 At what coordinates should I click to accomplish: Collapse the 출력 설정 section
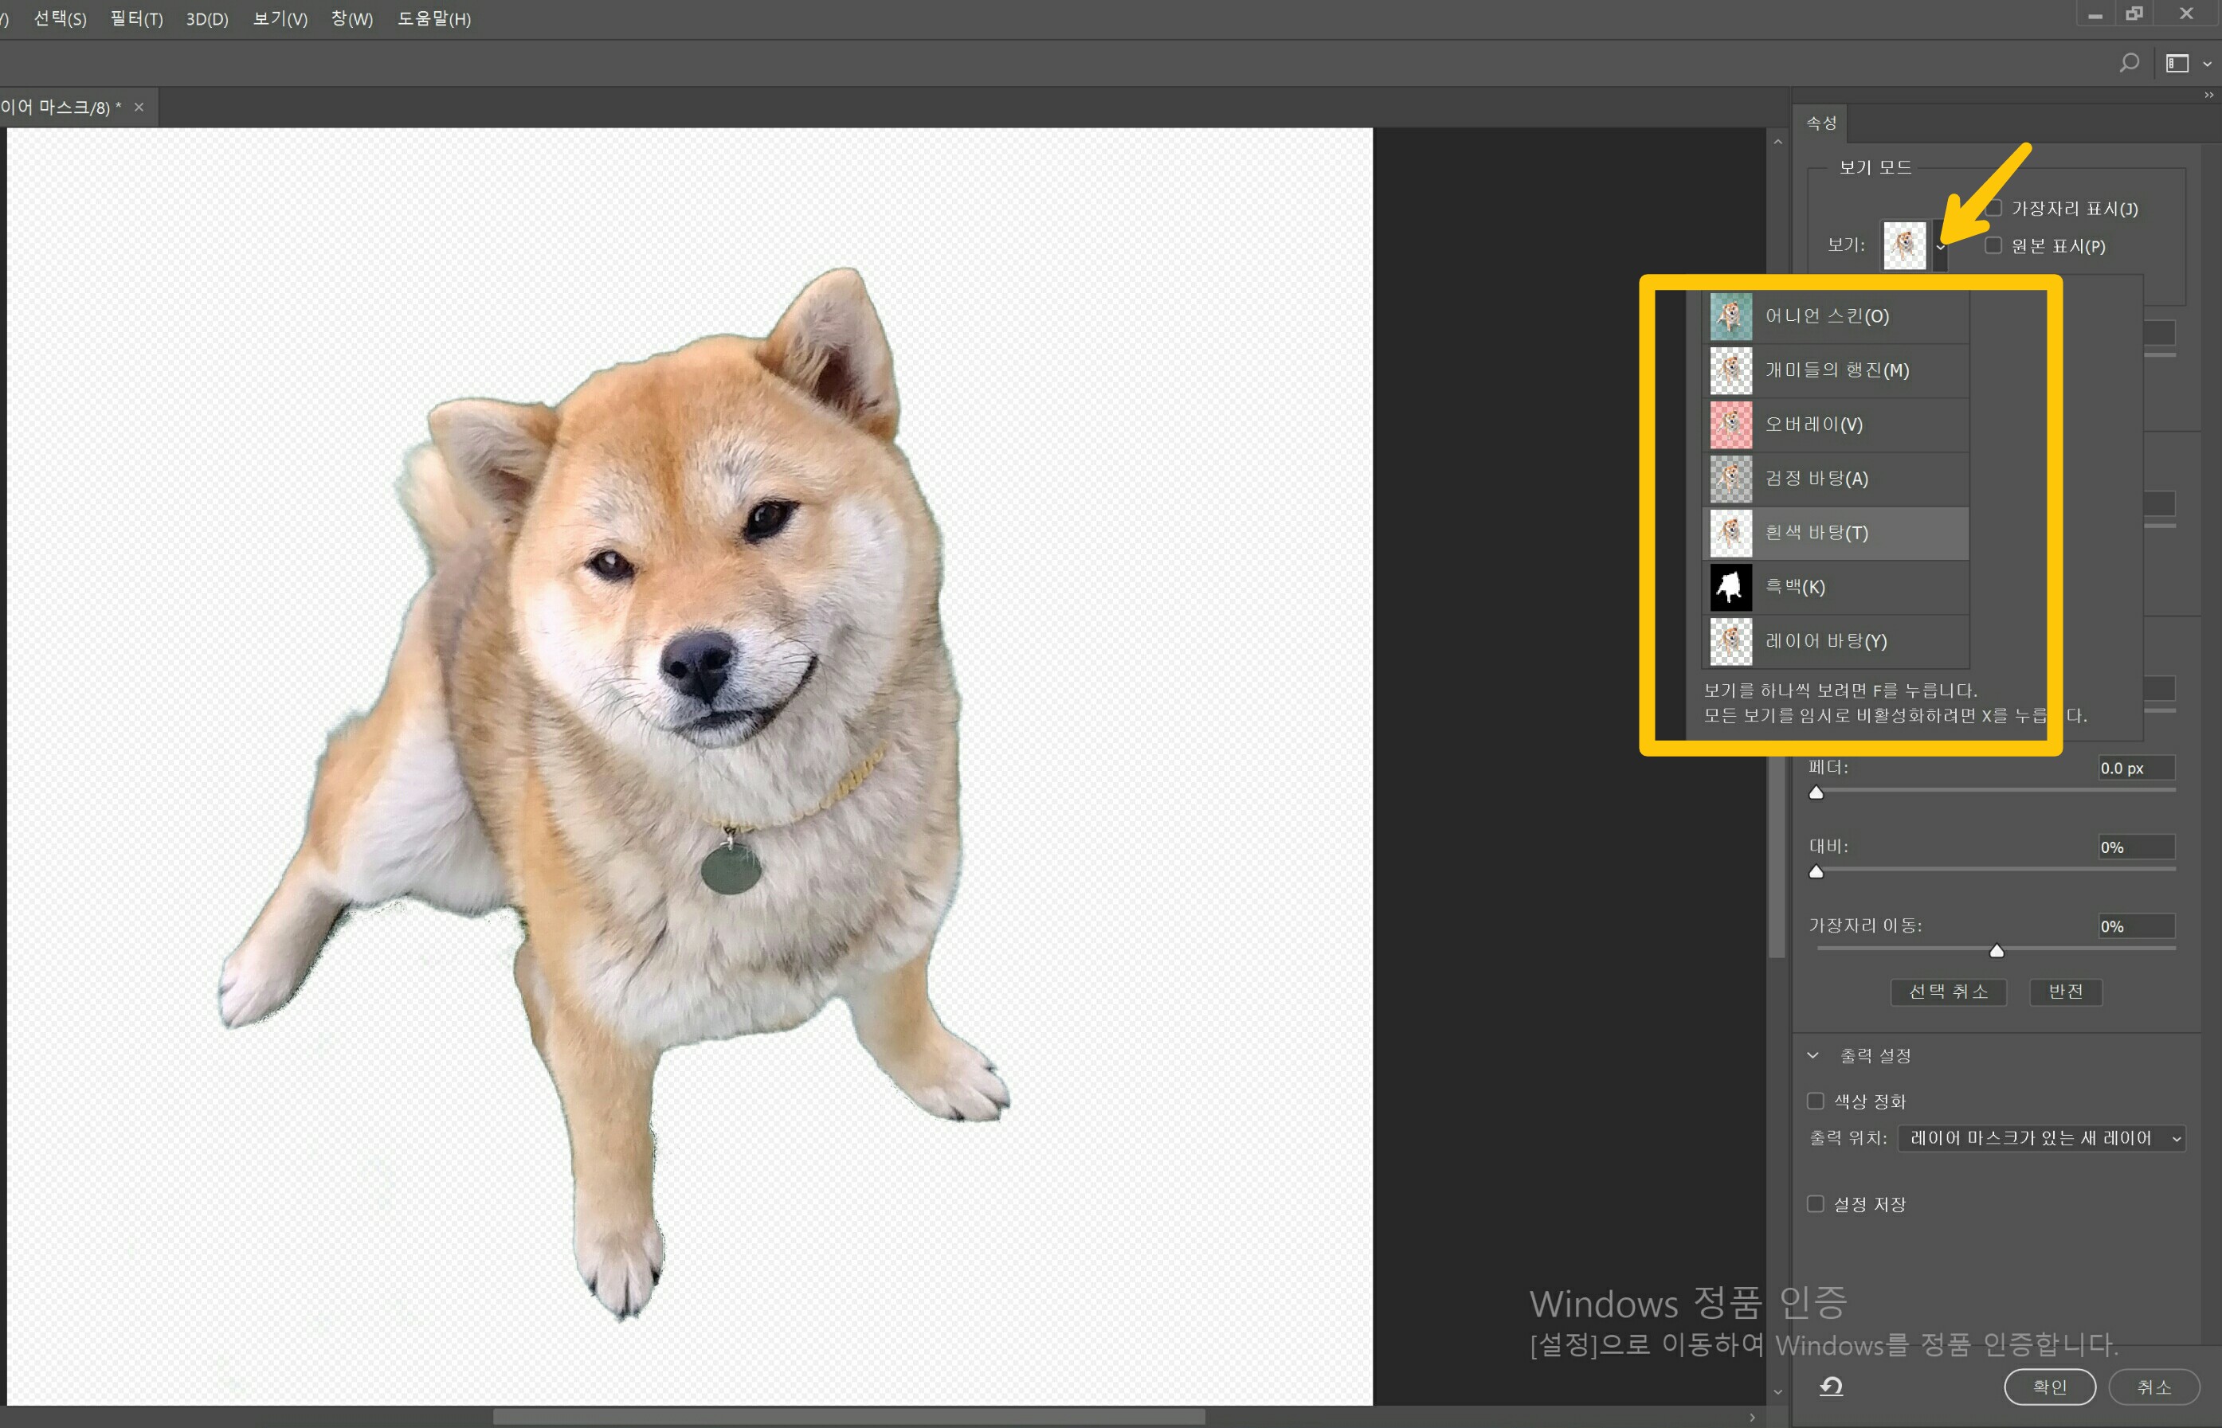point(1813,1055)
